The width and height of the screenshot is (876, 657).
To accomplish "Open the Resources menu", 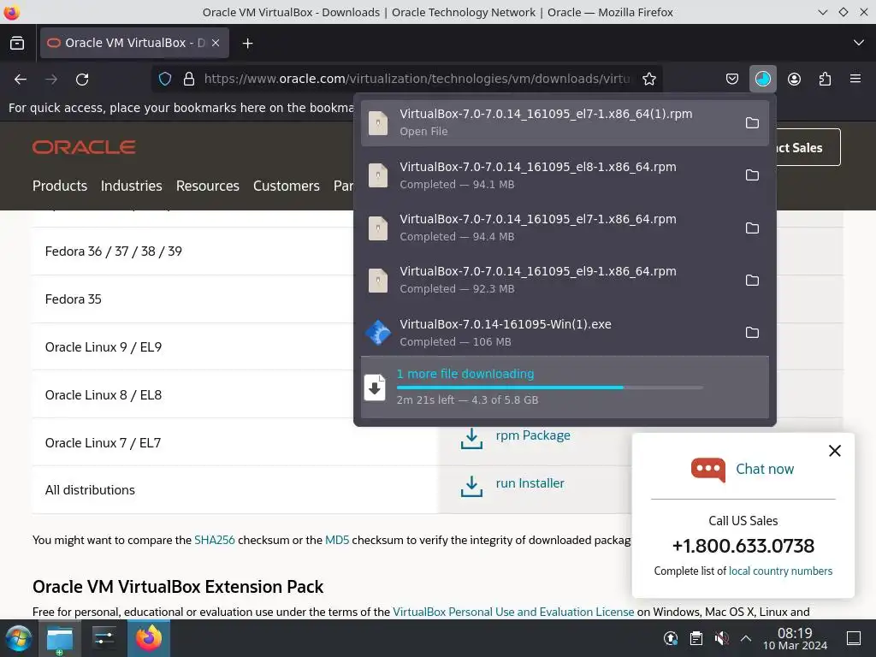I will click(207, 186).
